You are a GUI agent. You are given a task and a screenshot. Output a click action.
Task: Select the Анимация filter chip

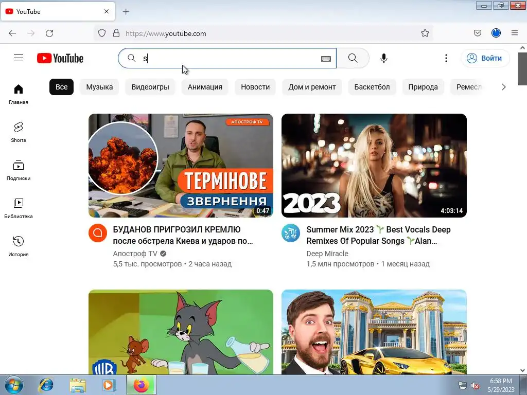(x=205, y=87)
